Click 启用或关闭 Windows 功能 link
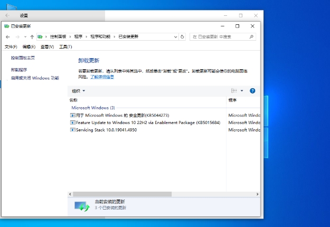 (35, 78)
